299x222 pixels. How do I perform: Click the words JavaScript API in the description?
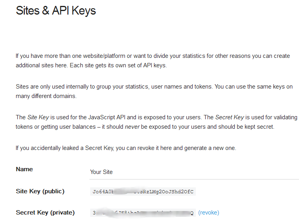107,117
